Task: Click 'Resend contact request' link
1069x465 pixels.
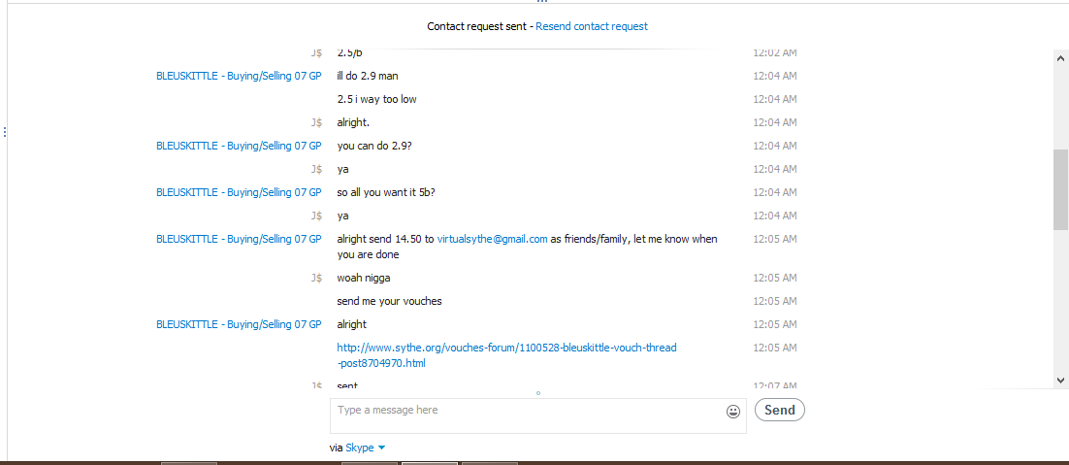Action: (591, 26)
